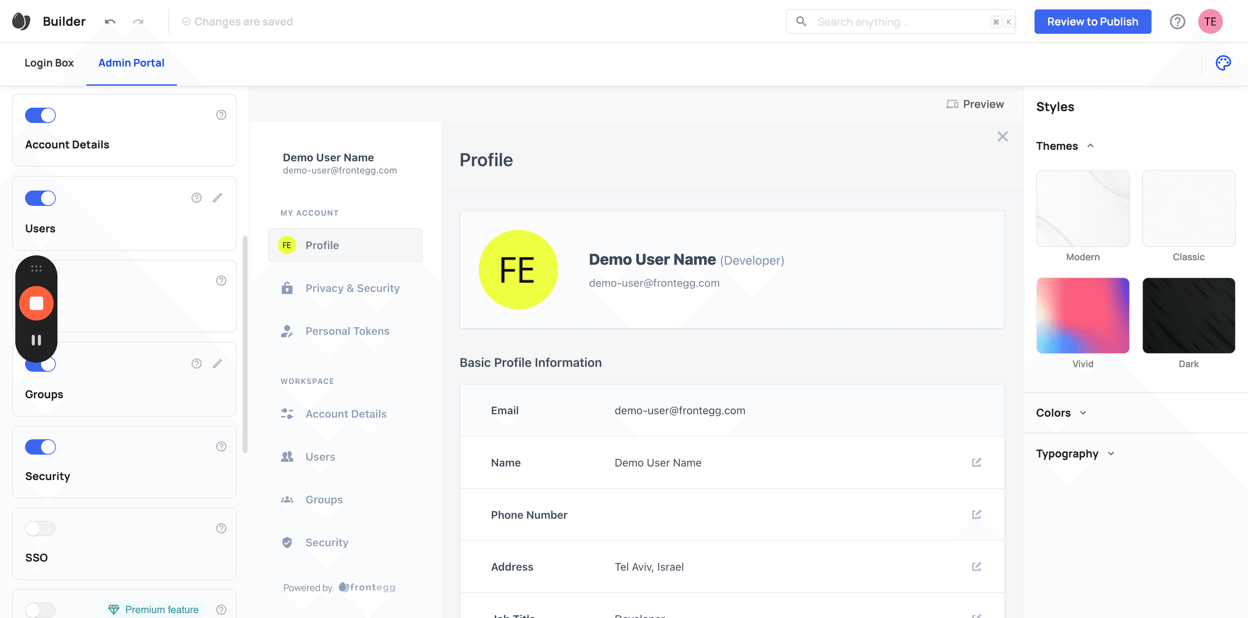The height and width of the screenshot is (618, 1248).
Task: Click the edit pencil on Users card
Action: coord(218,198)
